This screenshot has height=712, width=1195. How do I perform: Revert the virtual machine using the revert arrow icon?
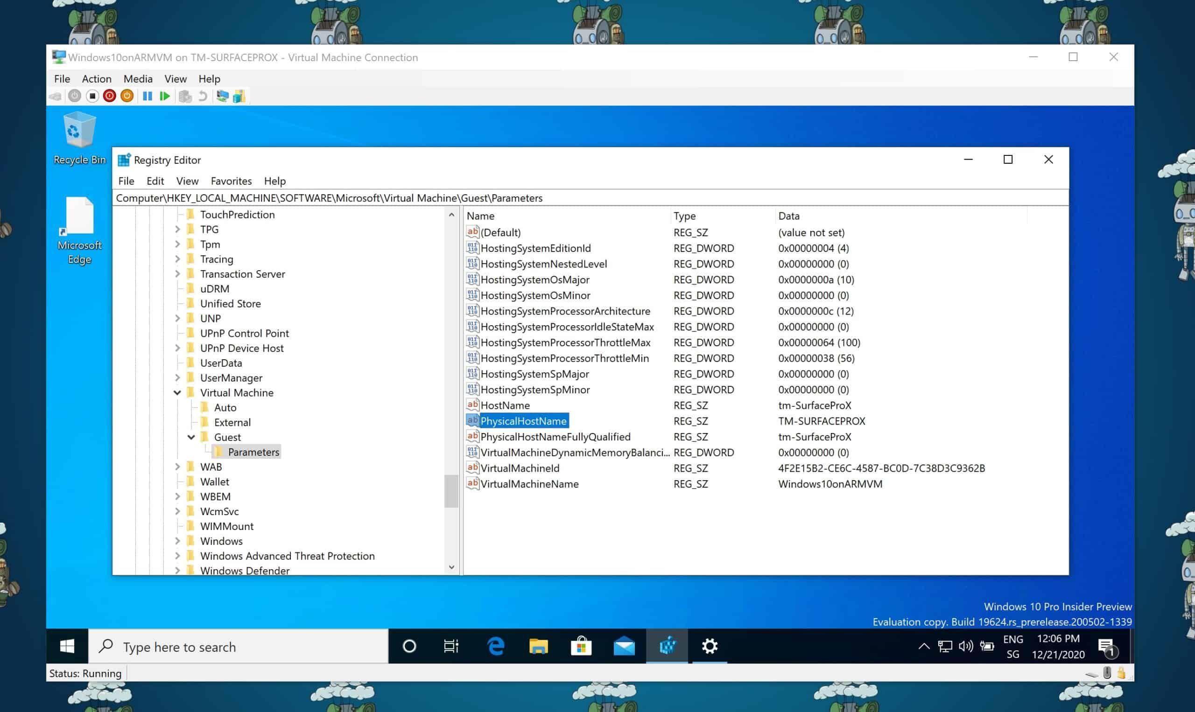pos(202,96)
